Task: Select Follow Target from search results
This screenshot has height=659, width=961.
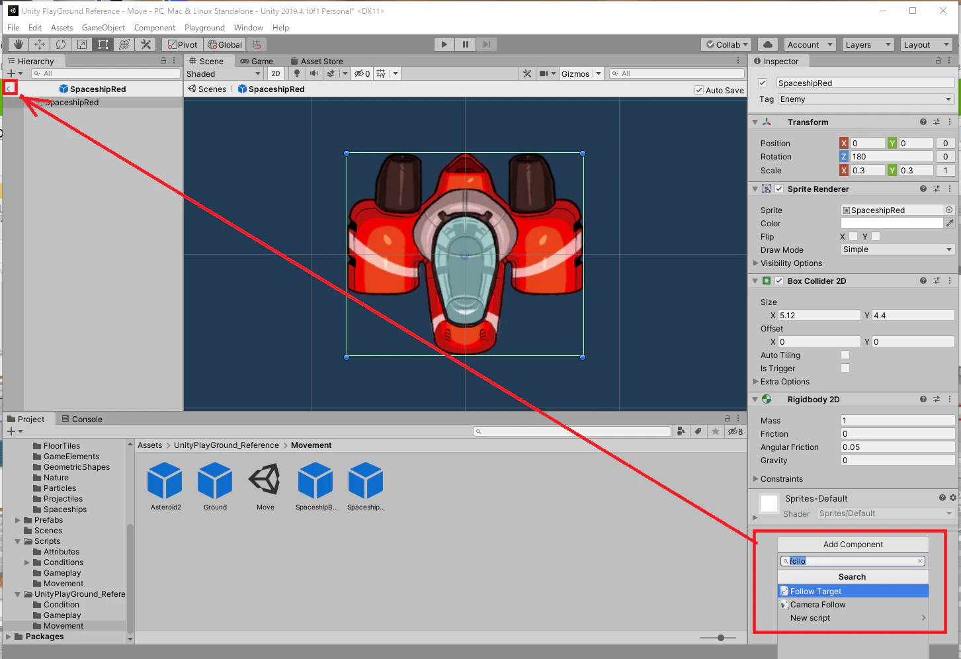Action: (x=853, y=591)
